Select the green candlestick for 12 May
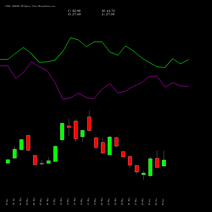This screenshot has height=212, width=212. pyautogui.click(x=62, y=131)
